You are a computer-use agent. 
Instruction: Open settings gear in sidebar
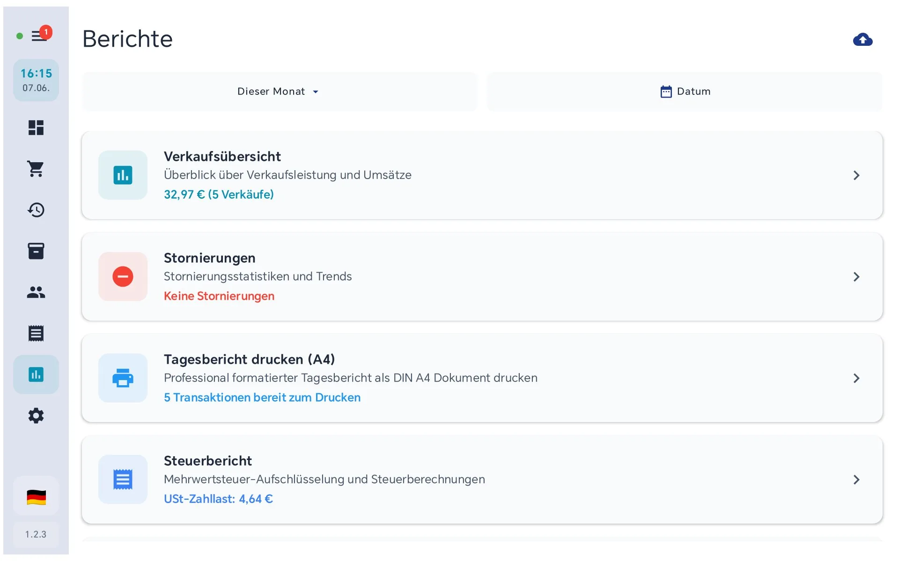click(36, 416)
